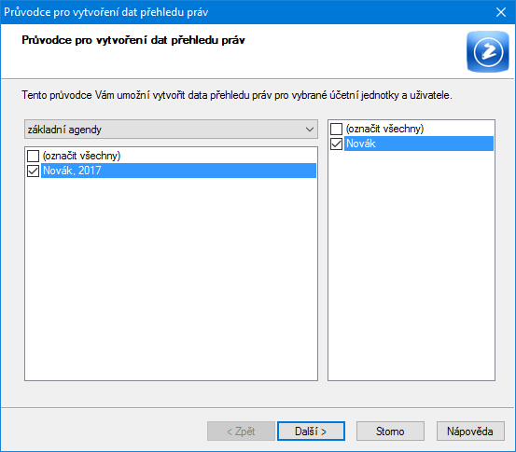Check označit všechny in users list
The width and height of the screenshot is (516, 452).
coord(336,129)
